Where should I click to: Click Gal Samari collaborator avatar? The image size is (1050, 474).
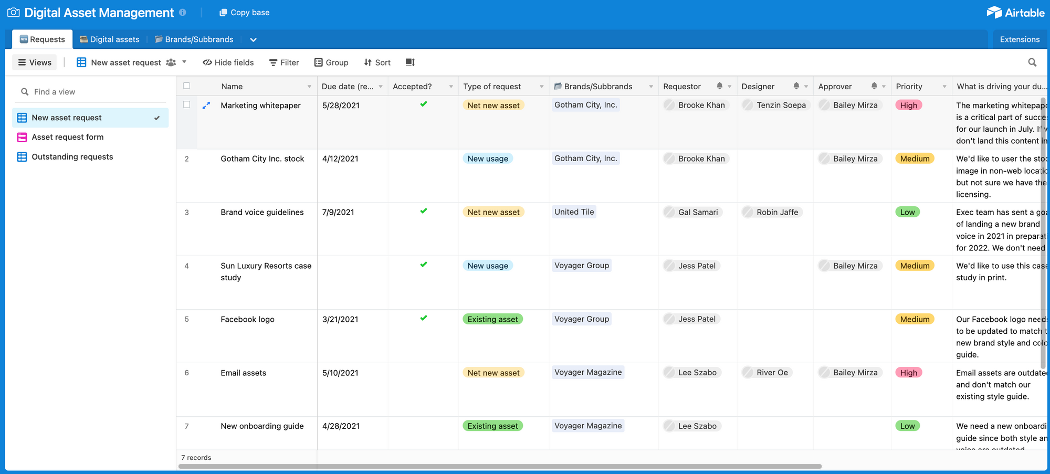[x=669, y=212]
